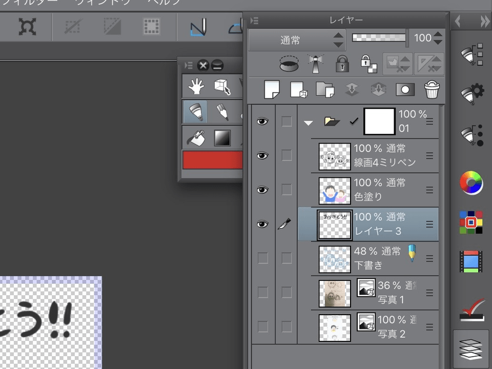492x369 pixels.
Task: Create a new layer folder
Action: pos(325,90)
